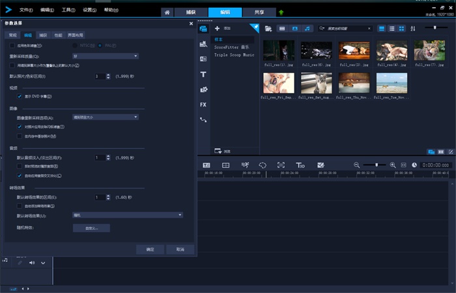Click the 自定义 button

tap(91, 228)
